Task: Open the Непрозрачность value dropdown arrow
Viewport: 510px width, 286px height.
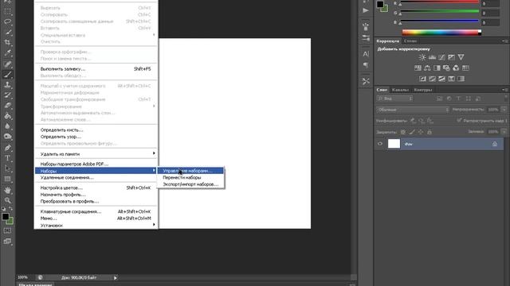Action: [x=504, y=110]
